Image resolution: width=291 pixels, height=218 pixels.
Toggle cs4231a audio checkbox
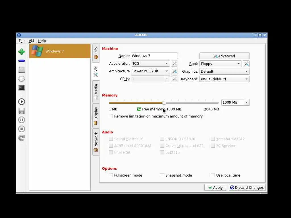click(x=162, y=152)
